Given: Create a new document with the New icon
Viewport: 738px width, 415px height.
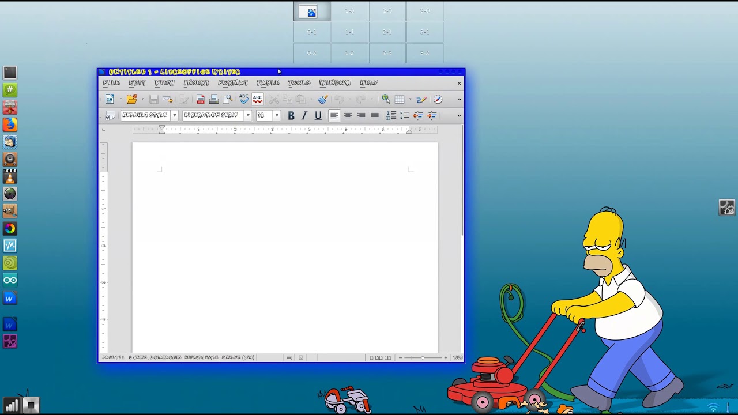Looking at the screenshot, I should [x=110, y=99].
